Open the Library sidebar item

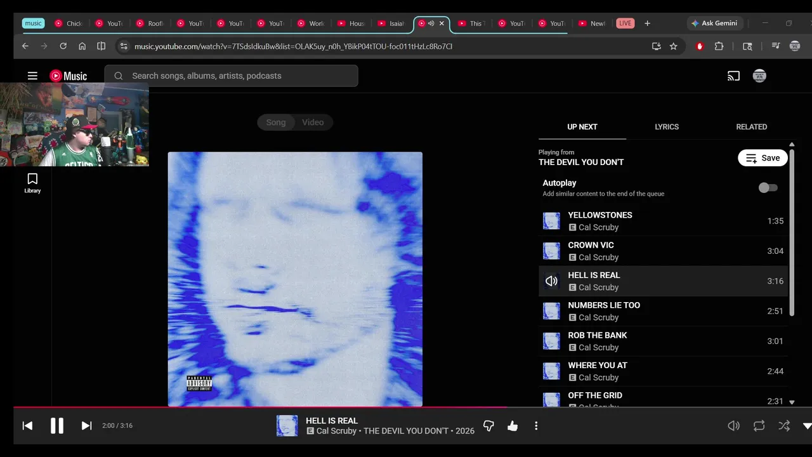point(32,183)
